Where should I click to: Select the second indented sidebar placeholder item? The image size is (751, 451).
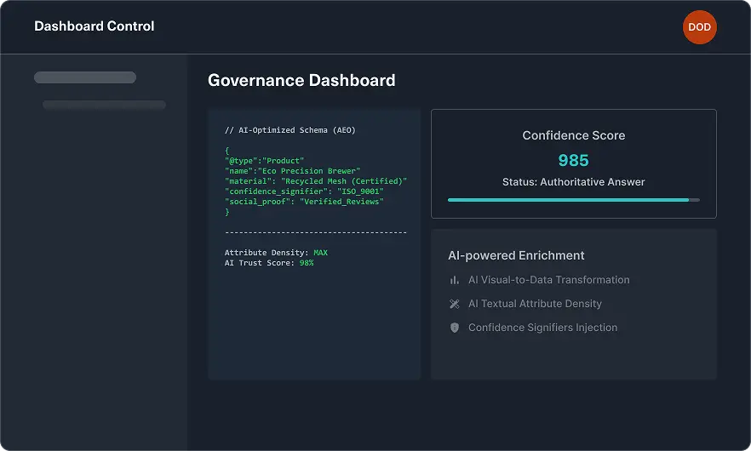[104, 106]
